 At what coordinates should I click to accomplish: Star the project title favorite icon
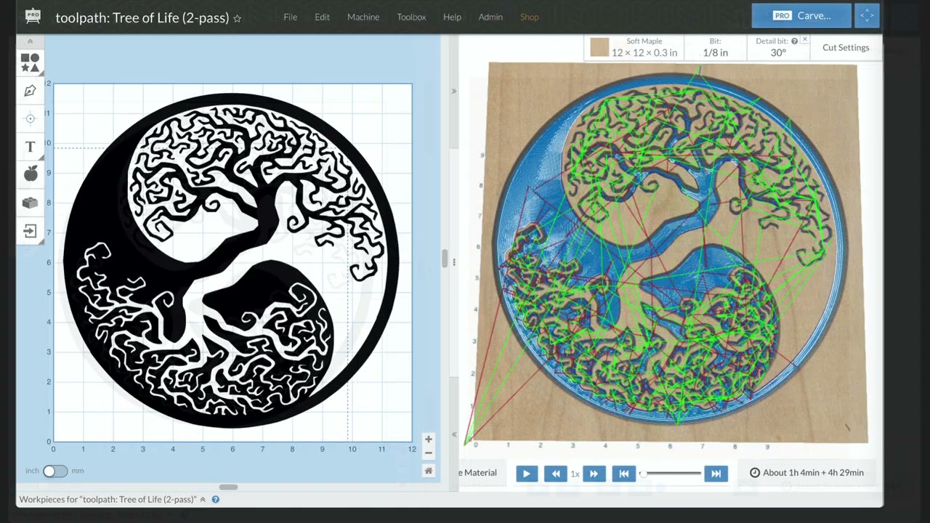pos(237,18)
